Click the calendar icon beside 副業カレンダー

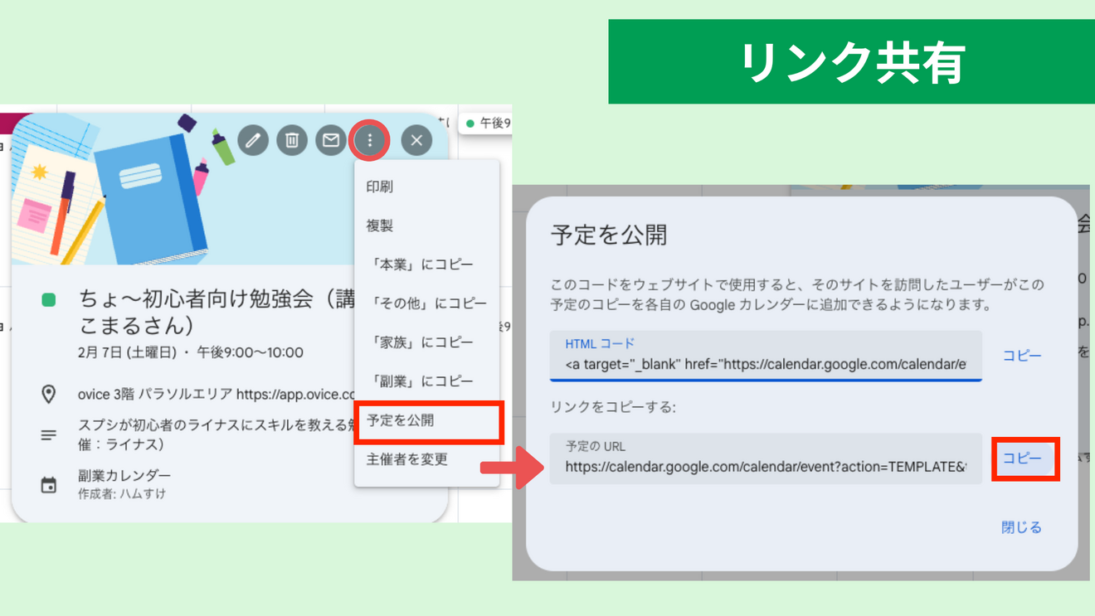coord(49,484)
